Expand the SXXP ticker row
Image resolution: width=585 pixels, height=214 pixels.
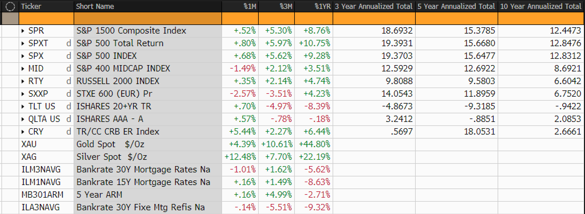pos(23,94)
